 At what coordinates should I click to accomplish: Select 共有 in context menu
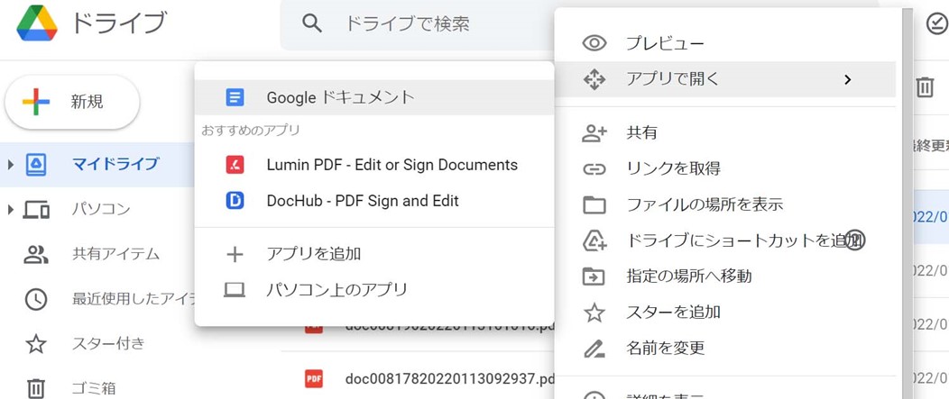pyautogui.click(x=725, y=133)
